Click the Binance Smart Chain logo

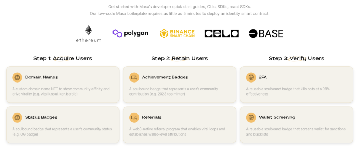(x=177, y=33)
